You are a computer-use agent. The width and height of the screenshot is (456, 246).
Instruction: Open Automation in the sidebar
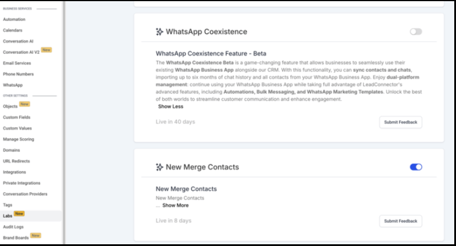click(15, 20)
